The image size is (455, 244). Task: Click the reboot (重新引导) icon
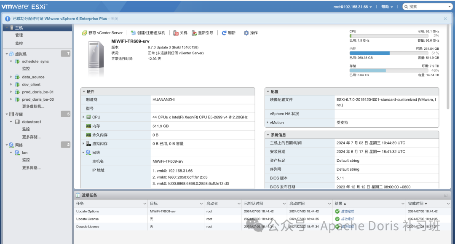[194, 33]
